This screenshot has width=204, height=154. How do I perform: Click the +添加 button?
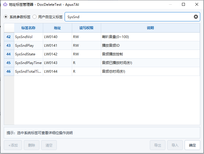click(x=13, y=145)
